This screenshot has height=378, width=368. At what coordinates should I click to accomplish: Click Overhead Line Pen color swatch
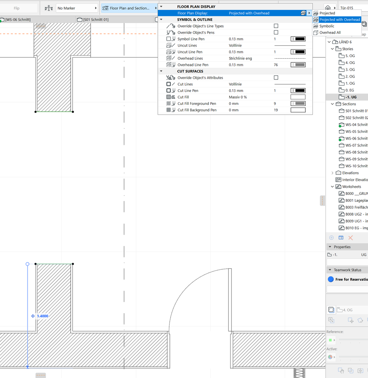298,65
